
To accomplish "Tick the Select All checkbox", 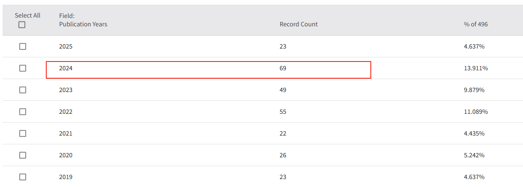I will (22, 25).
